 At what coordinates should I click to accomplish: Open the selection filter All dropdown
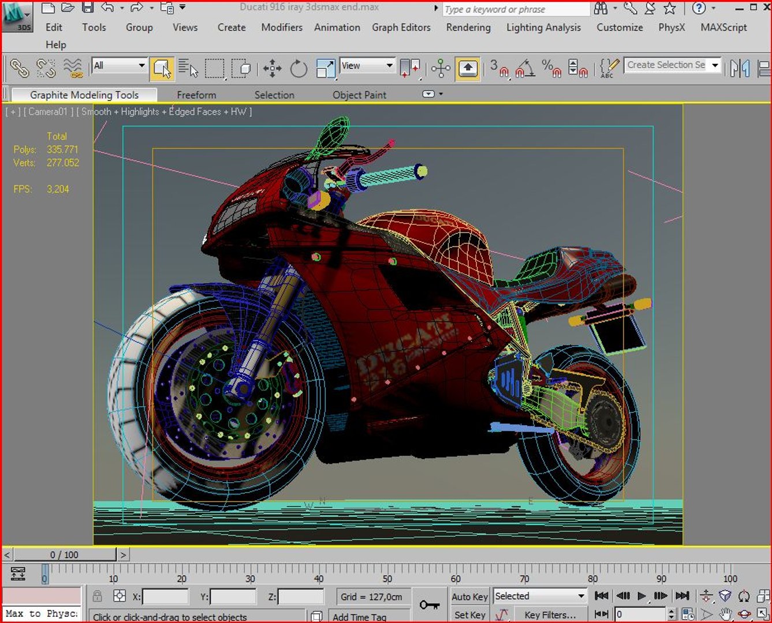pyautogui.click(x=119, y=66)
